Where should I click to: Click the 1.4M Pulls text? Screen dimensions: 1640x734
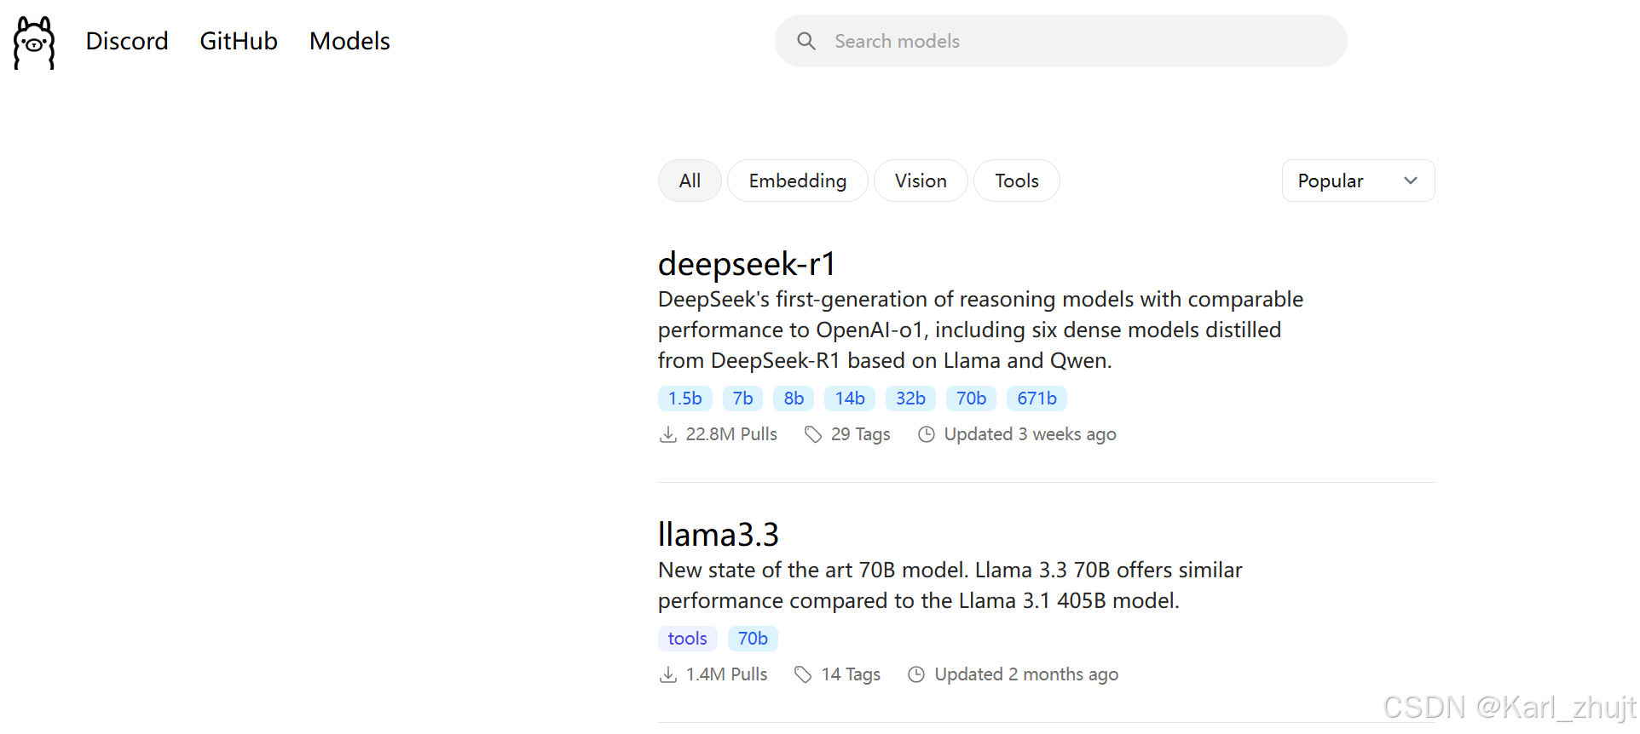click(x=726, y=674)
